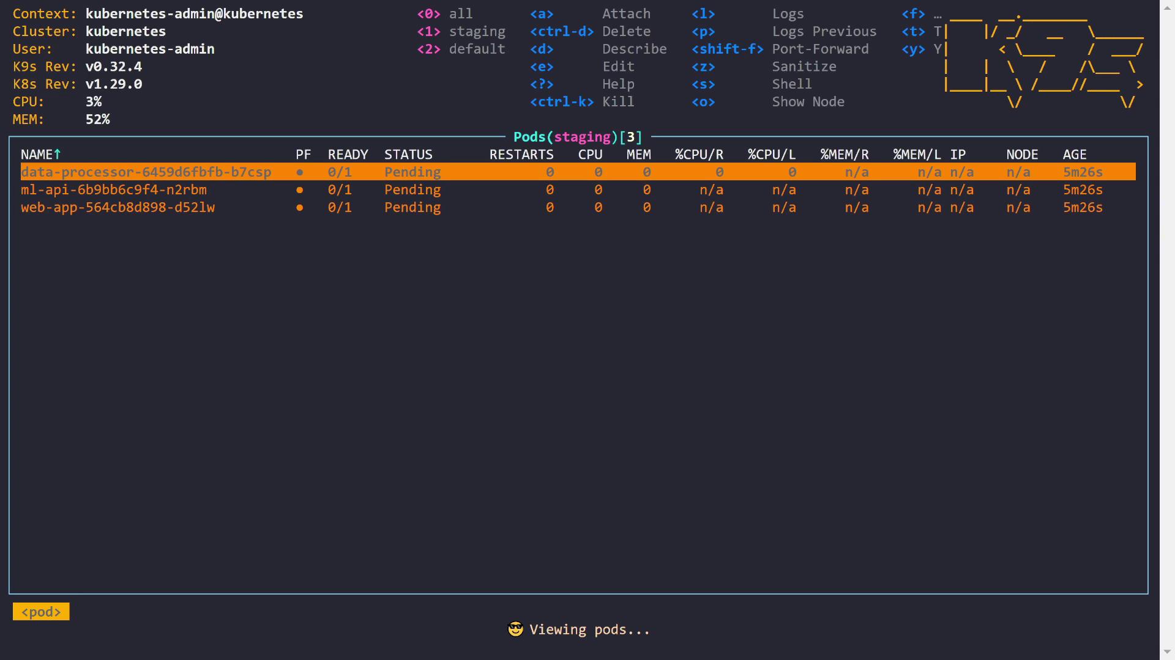This screenshot has width=1175, height=660.
Task: Click the K8s Rev v1.29.0 value
Action: (x=114, y=84)
